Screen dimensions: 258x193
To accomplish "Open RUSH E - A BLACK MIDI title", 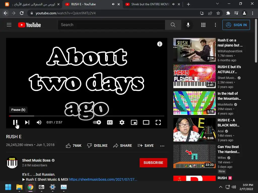I will point(229,123).
